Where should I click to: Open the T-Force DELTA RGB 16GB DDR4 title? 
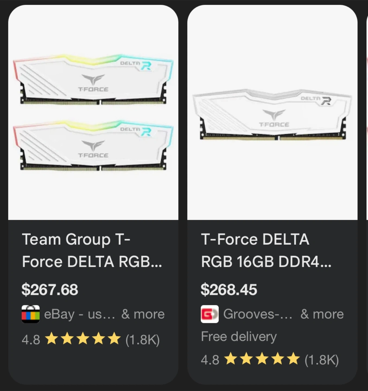(x=266, y=250)
